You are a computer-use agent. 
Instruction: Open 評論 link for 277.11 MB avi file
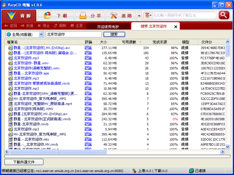click(x=88, y=48)
